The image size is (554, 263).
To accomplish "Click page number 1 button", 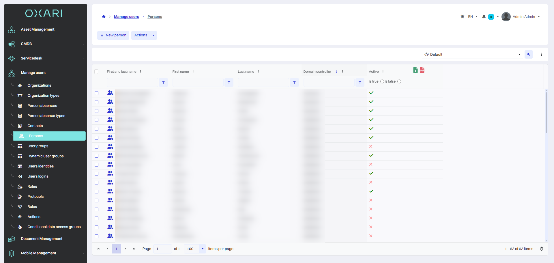I will coord(116,249).
